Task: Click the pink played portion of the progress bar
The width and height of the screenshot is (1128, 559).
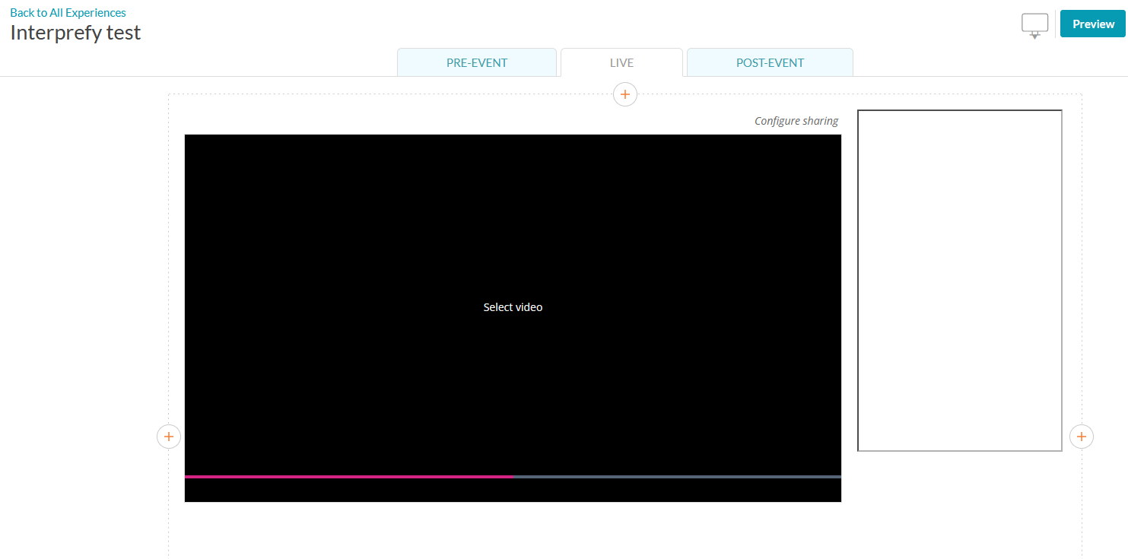Action: pos(348,477)
